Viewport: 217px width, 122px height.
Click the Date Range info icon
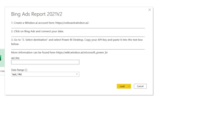26,70
